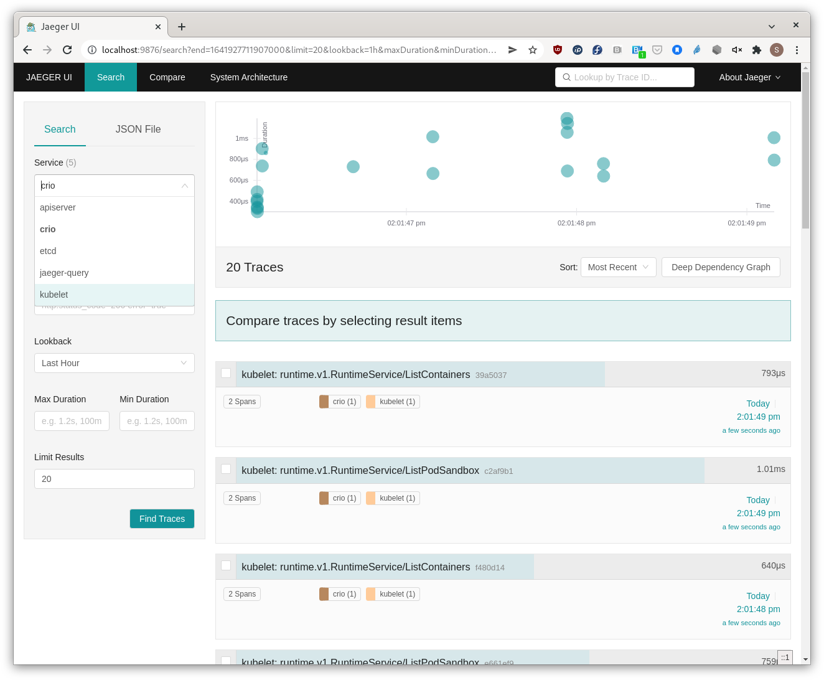Image resolution: width=824 pixels, height=680 pixels.
Task: Go back with the browser back arrow
Action: (27, 50)
